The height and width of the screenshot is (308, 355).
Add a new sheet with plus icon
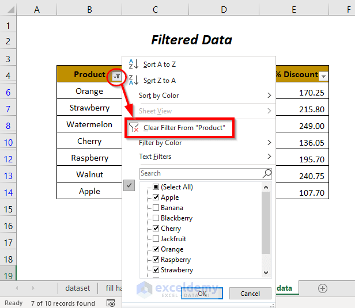click(323, 288)
